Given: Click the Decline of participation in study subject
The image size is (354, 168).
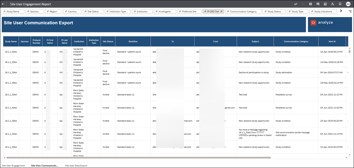Looking at the screenshot, I should (x=254, y=73).
